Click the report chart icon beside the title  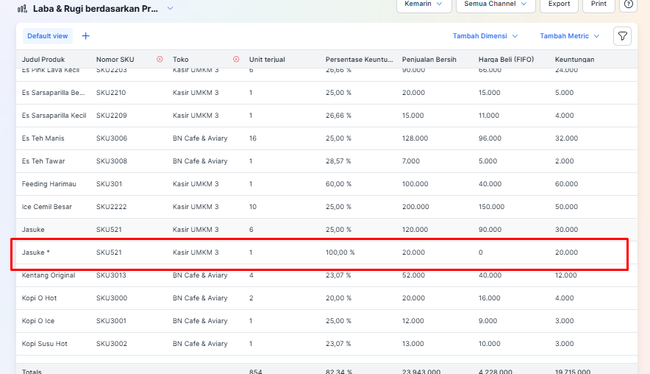[22, 9]
